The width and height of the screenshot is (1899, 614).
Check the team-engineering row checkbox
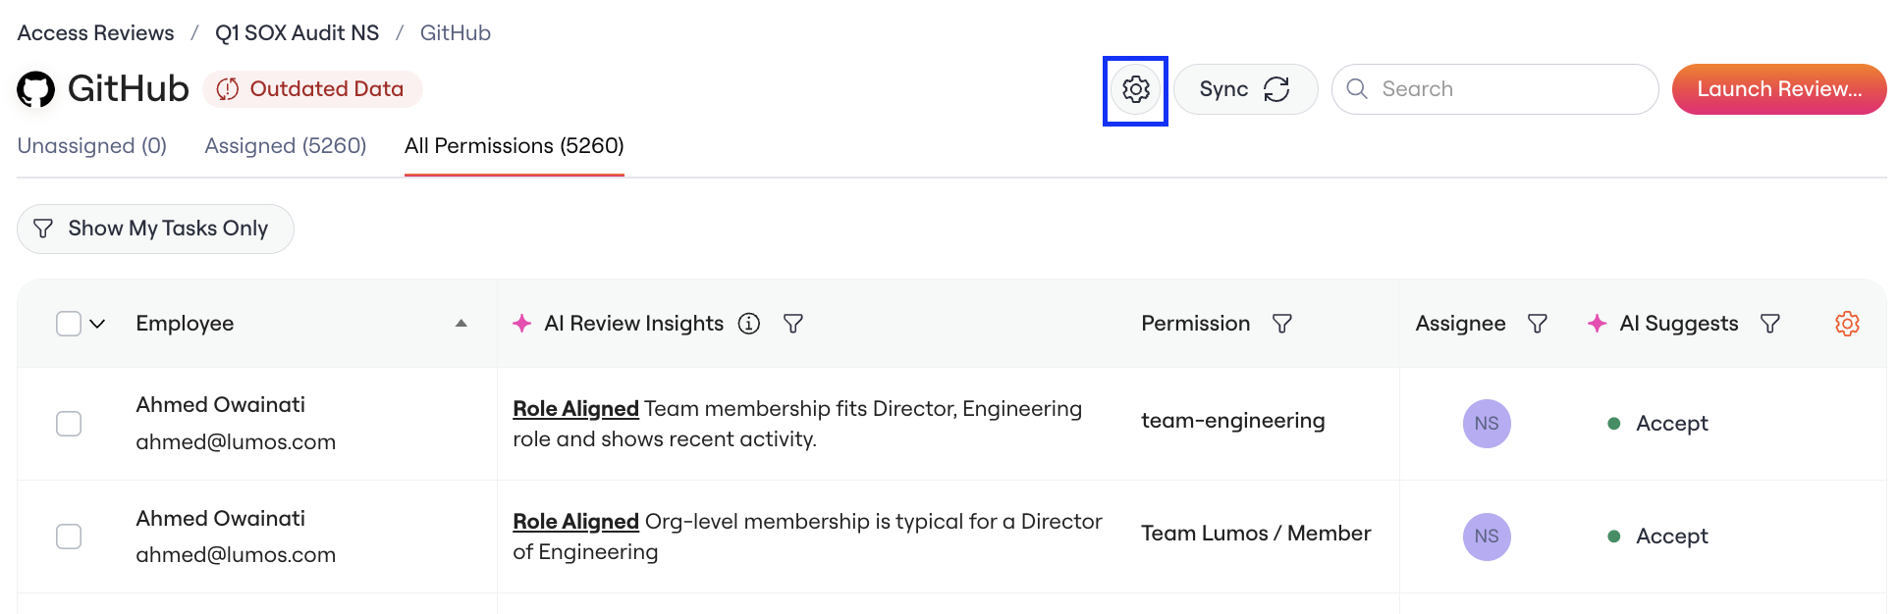(69, 424)
